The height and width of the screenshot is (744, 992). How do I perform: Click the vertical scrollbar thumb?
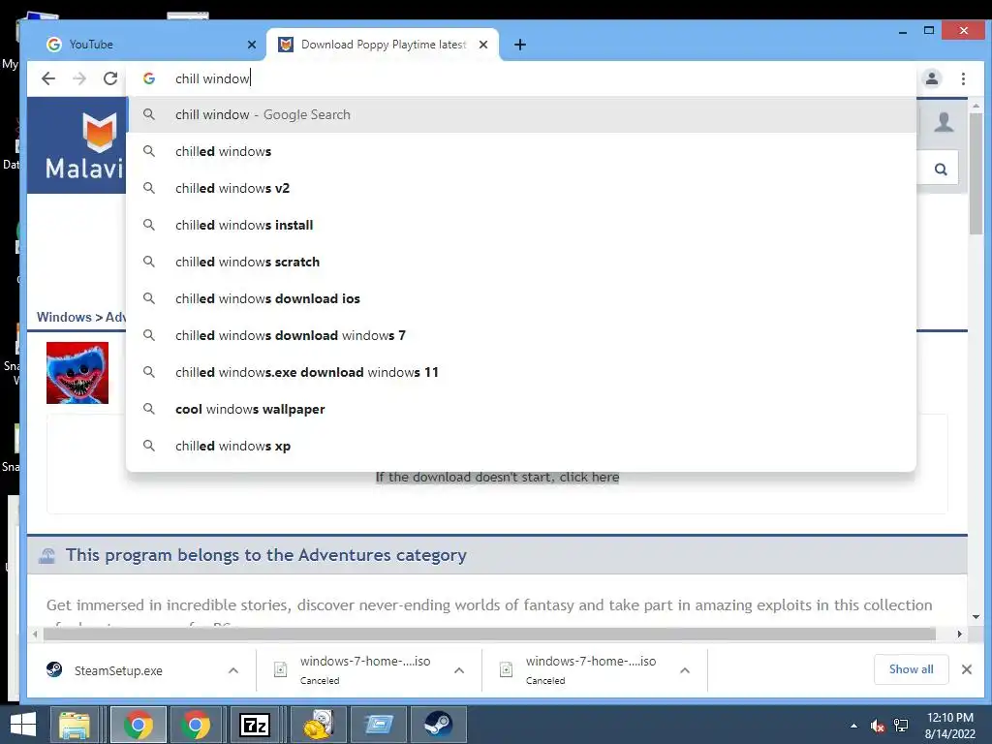[976, 174]
